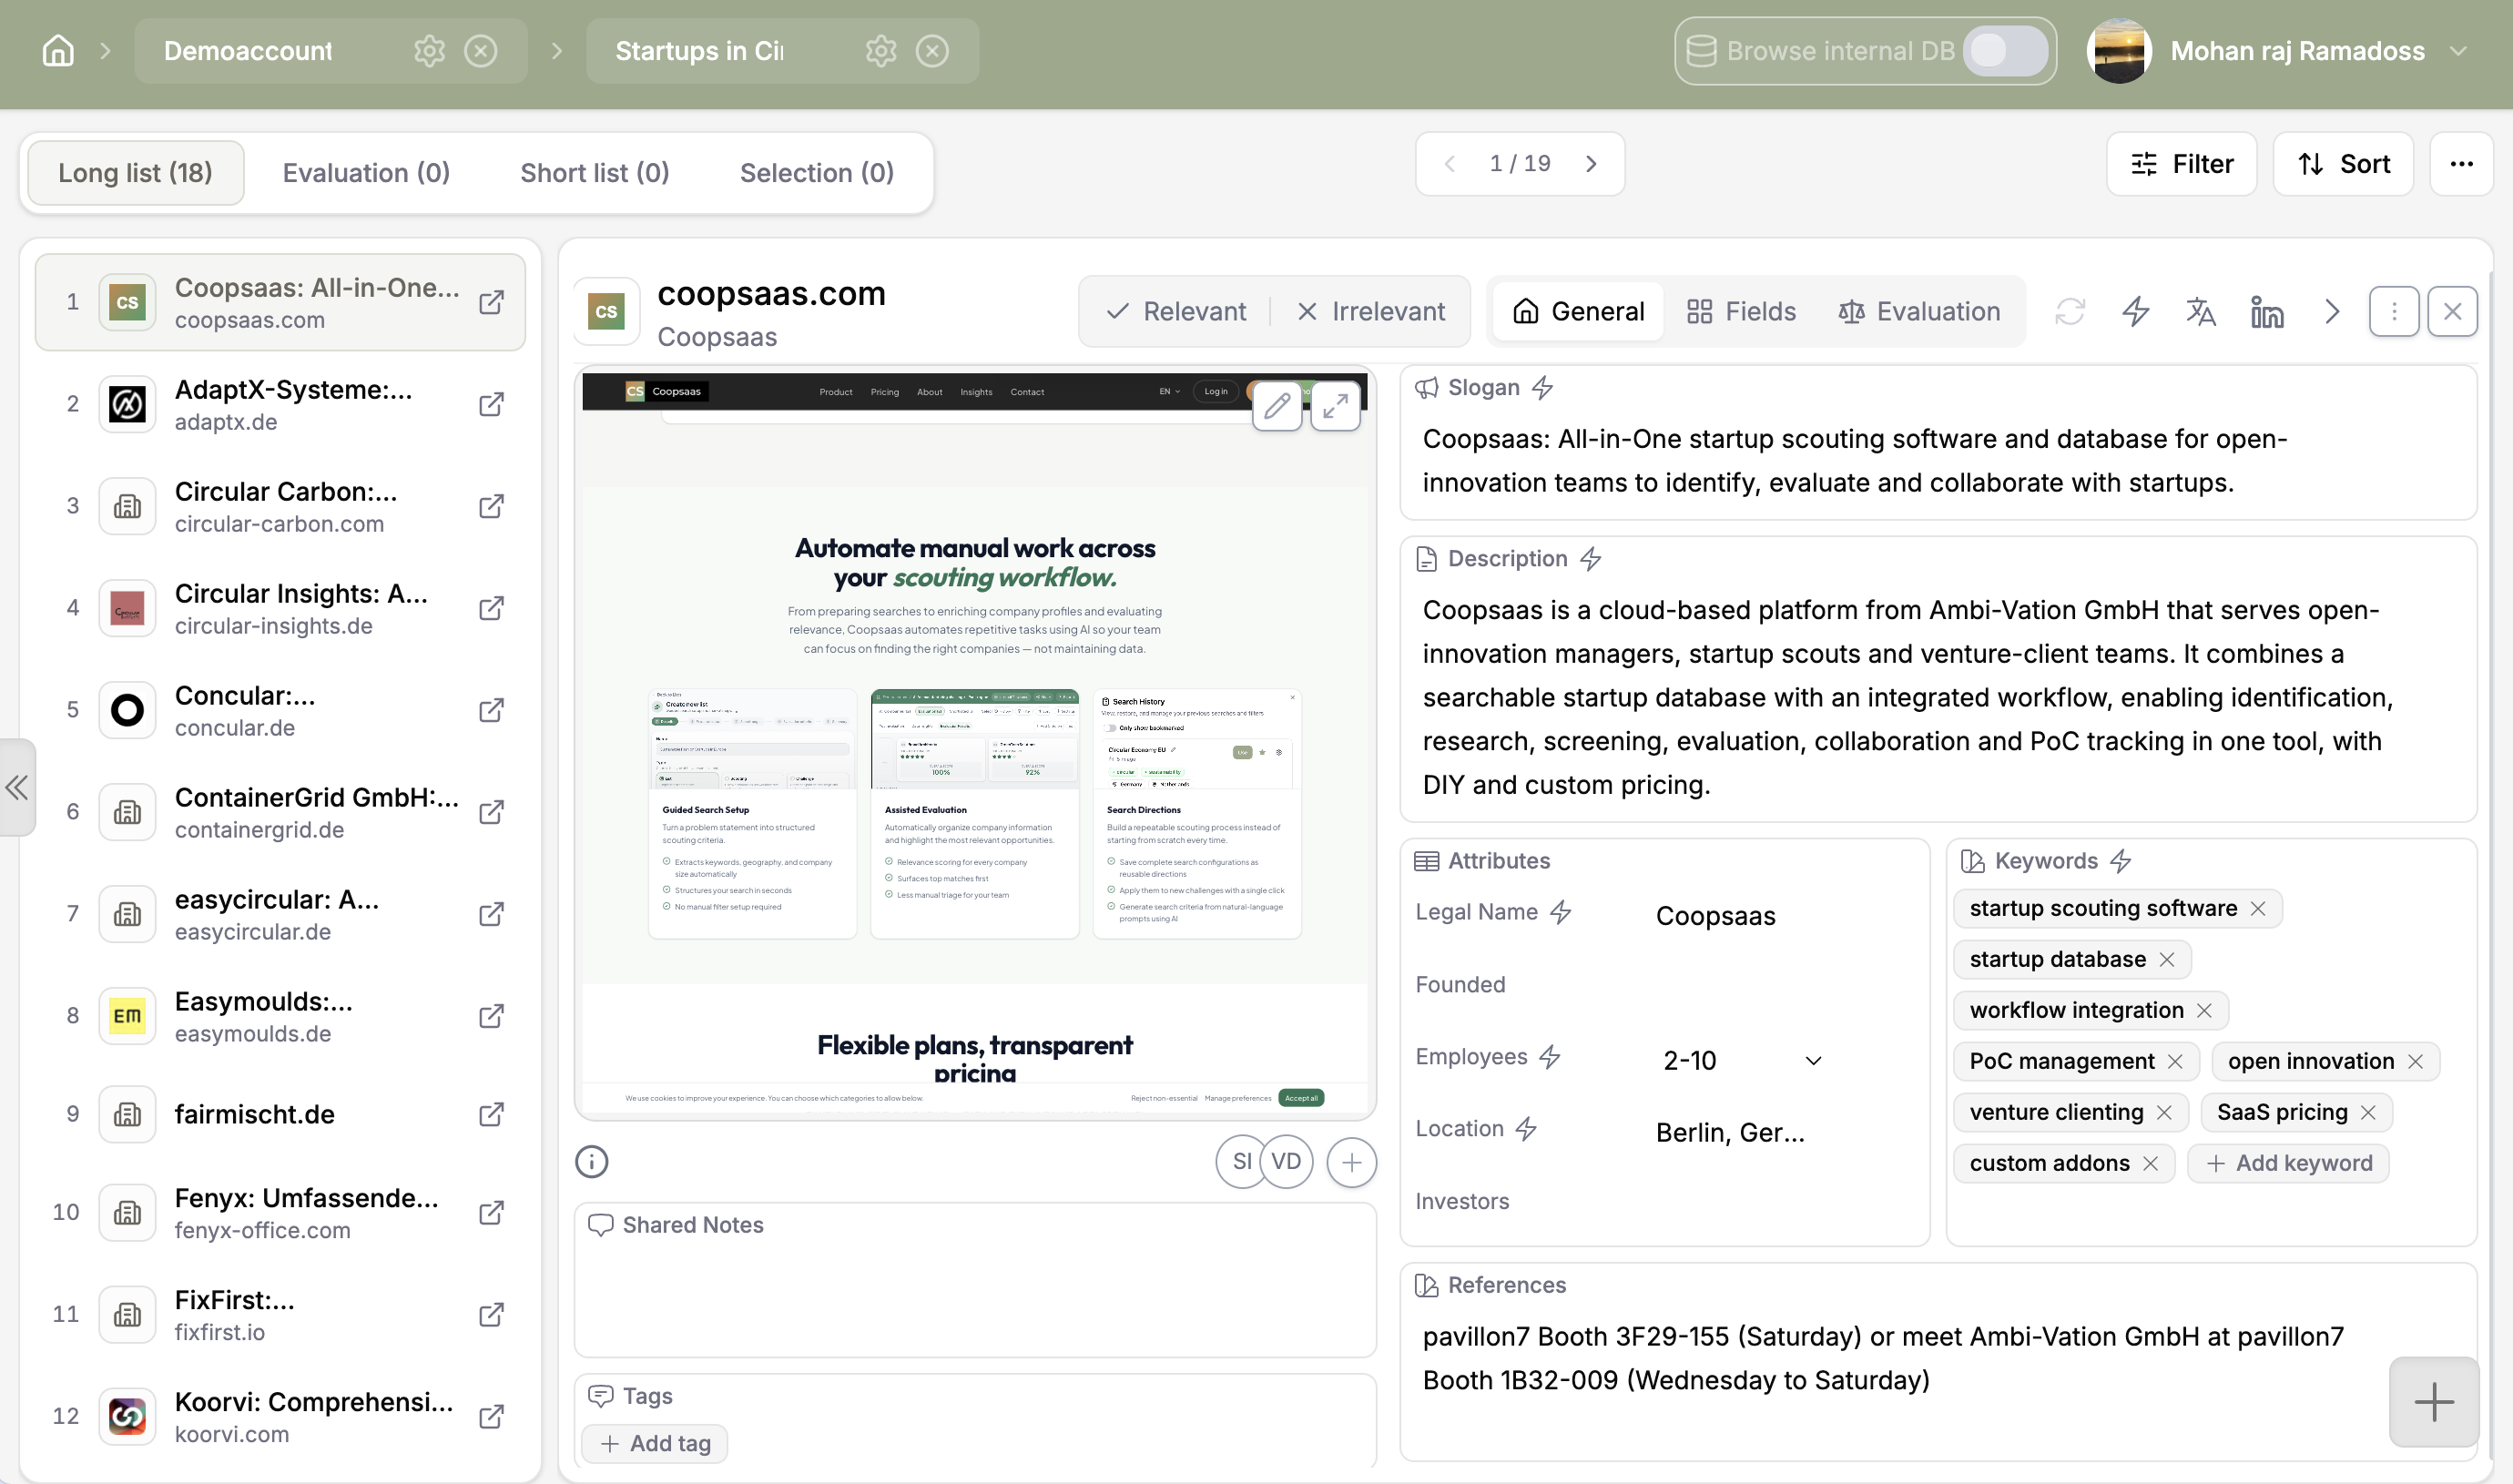Open the Selection (0) tab
The image size is (2513, 1484).
click(x=817, y=173)
